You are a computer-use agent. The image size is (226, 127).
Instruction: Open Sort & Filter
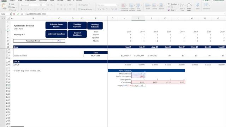coord(182,7)
